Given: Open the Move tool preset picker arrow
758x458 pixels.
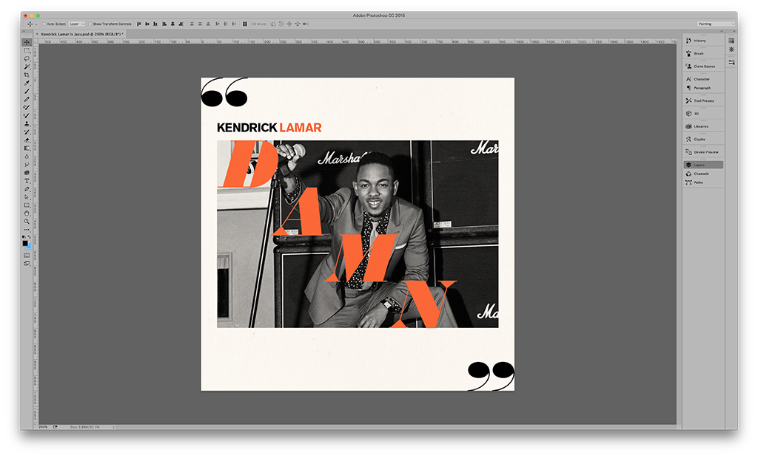Looking at the screenshot, I should 36,24.
